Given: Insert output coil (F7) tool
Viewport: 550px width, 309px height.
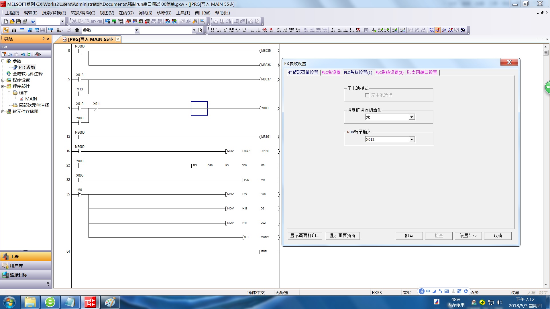Looking at the screenshot, I should click(x=237, y=30).
